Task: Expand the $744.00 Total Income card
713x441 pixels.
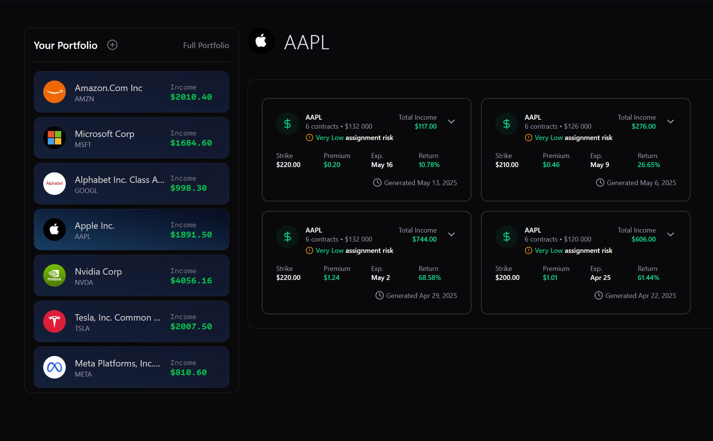Action: tap(451, 234)
